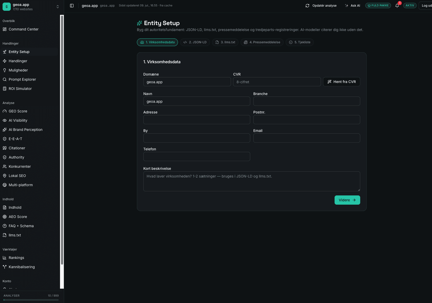Click the GEO Score gauge icon
Viewport: 432px width, 303px height.
coord(5,111)
